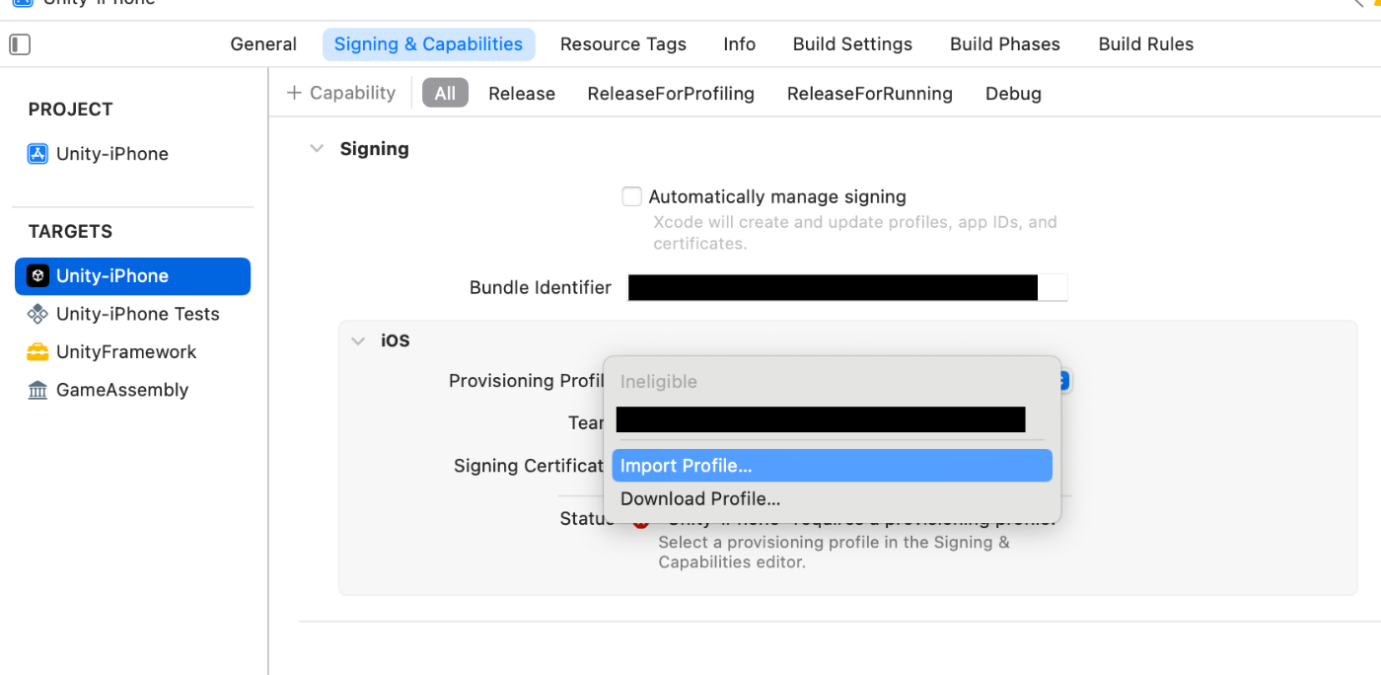Viewport: 1381px width, 675px height.
Task: Select the UnityFramework toolbox icon
Action: [37, 352]
